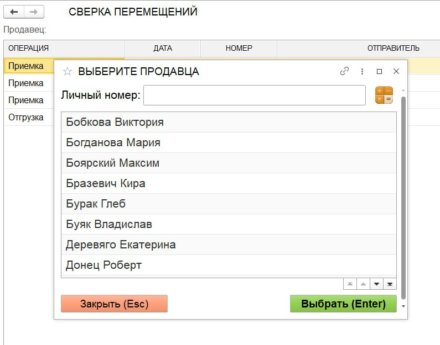
Task: Click the forward navigation arrow
Action: pyautogui.click(x=33, y=12)
